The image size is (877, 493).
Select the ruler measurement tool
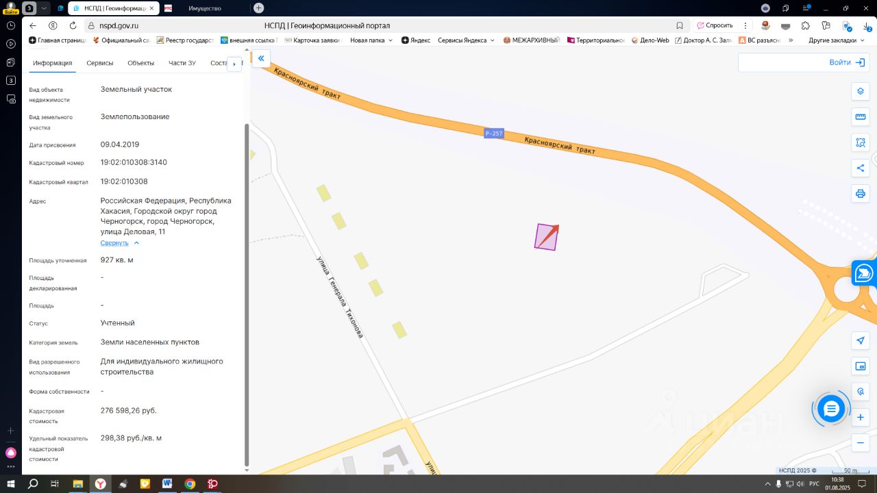click(861, 117)
